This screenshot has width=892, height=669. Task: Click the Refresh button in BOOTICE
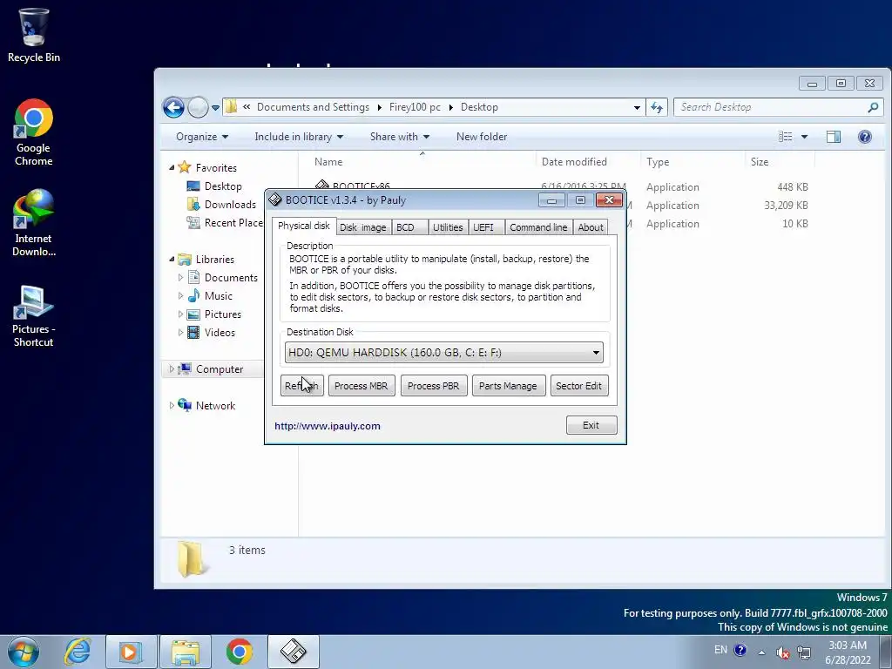pyautogui.click(x=301, y=386)
